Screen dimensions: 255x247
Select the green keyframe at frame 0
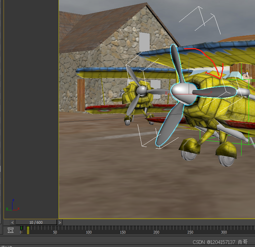coord(21,228)
